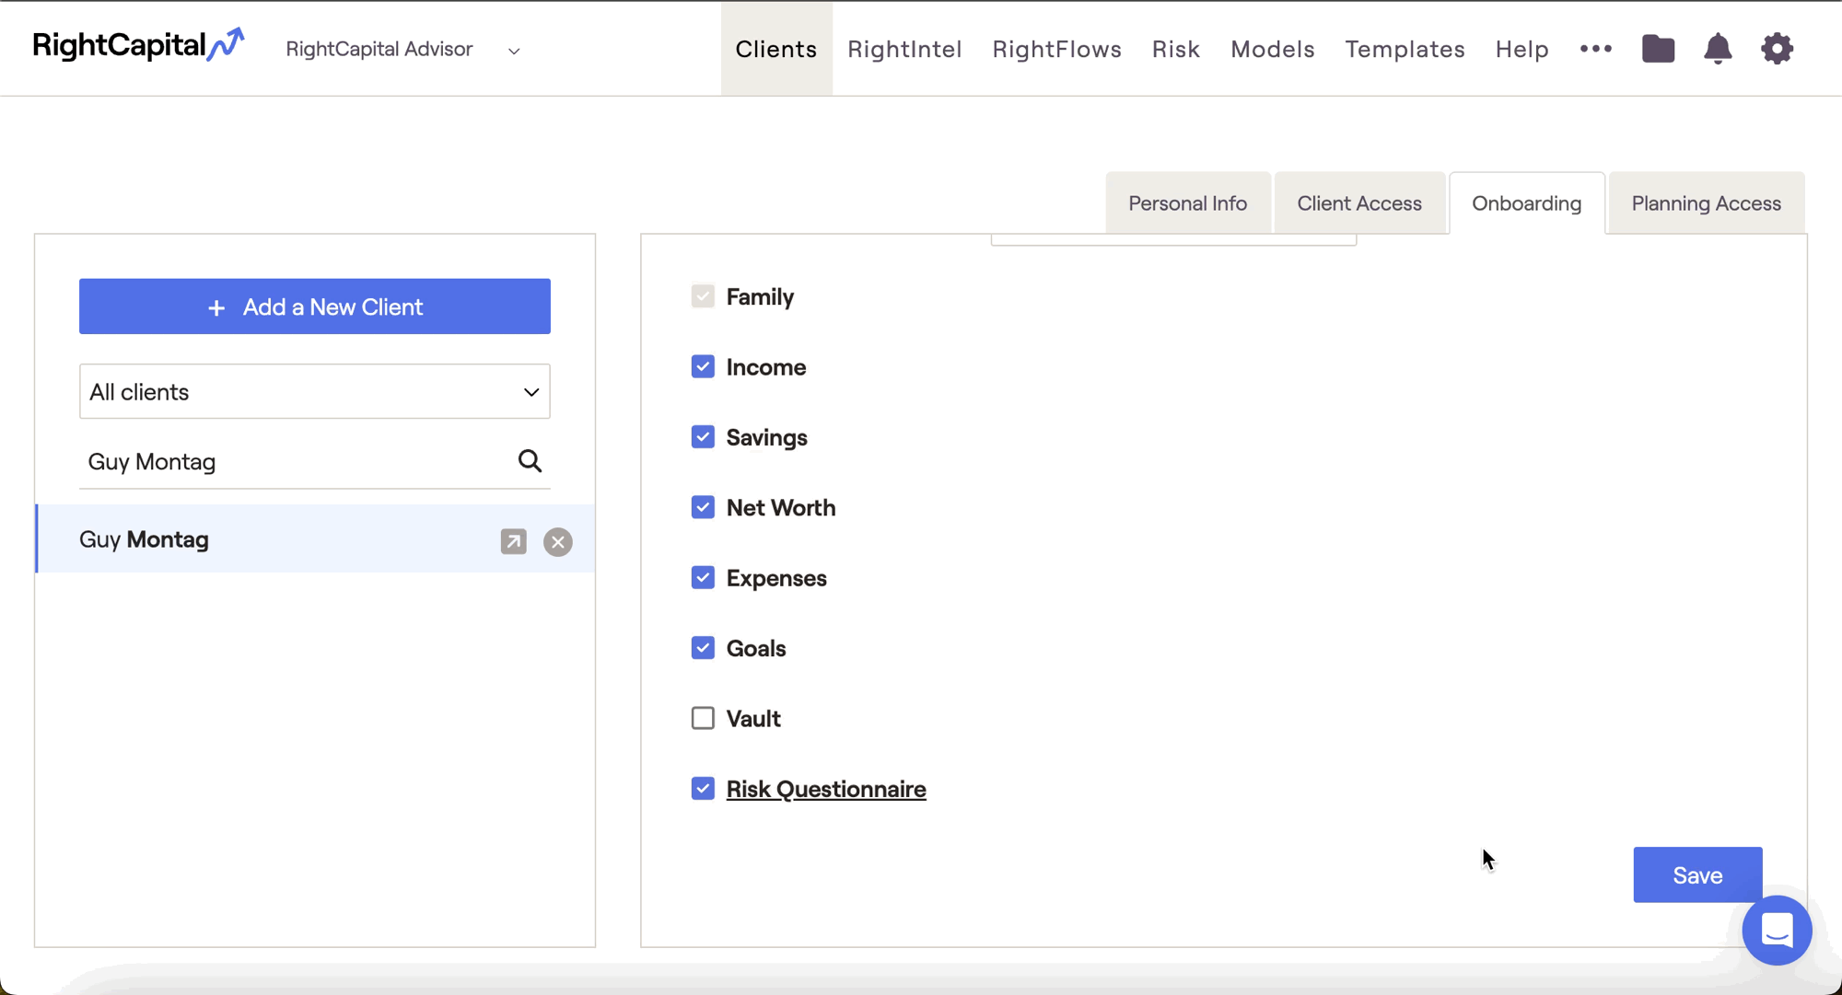Open the chat support bubble
The height and width of the screenshot is (995, 1842).
1777,931
